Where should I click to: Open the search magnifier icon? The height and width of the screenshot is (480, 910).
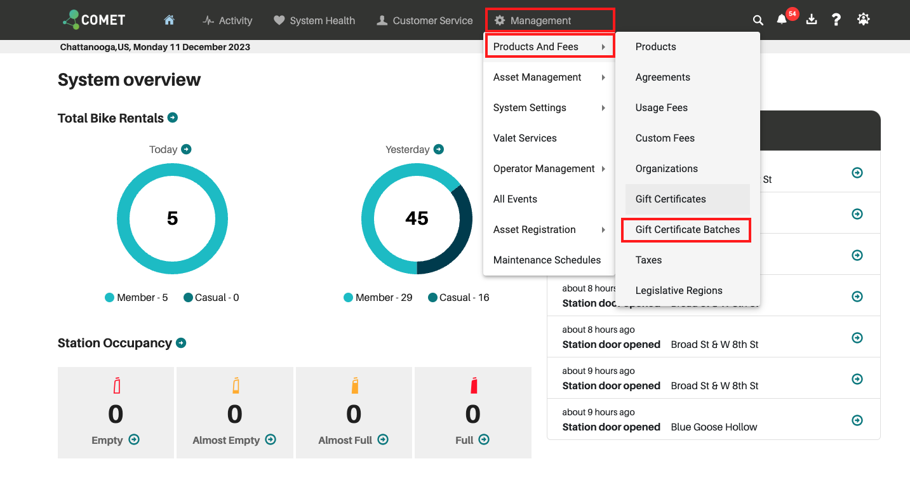point(758,20)
